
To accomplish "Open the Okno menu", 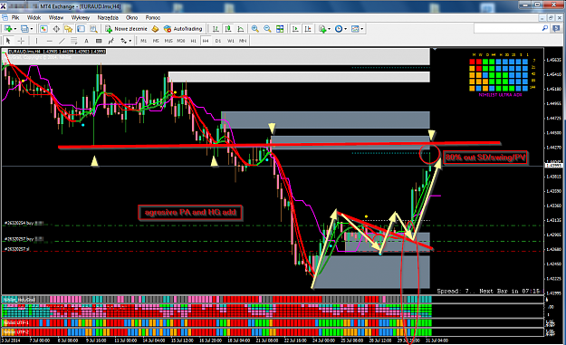I will [x=131, y=17].
